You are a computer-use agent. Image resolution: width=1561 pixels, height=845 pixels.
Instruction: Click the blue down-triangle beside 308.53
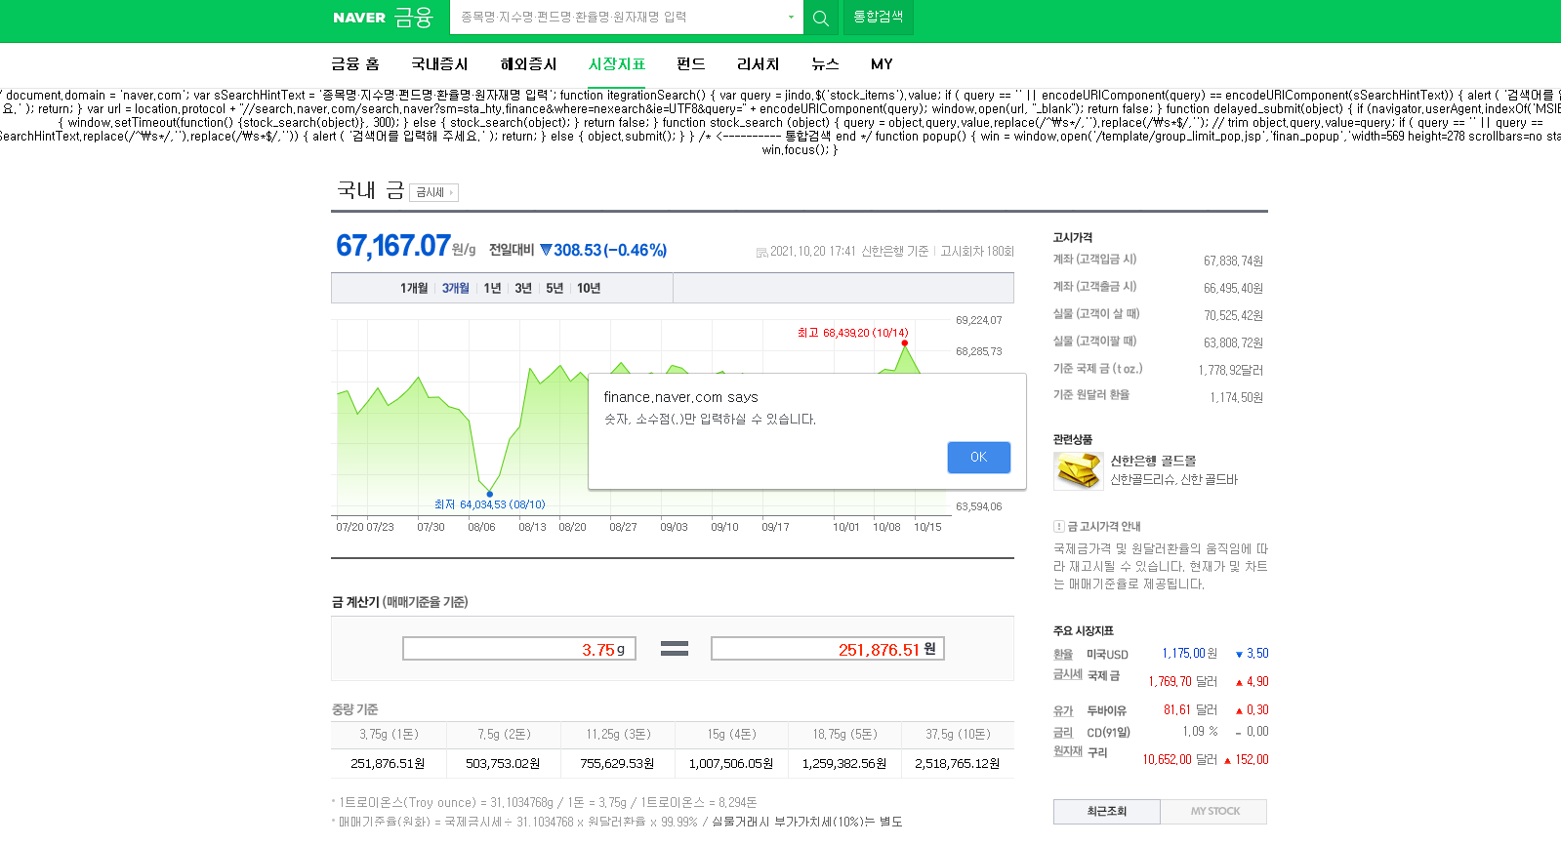(546, 250)
